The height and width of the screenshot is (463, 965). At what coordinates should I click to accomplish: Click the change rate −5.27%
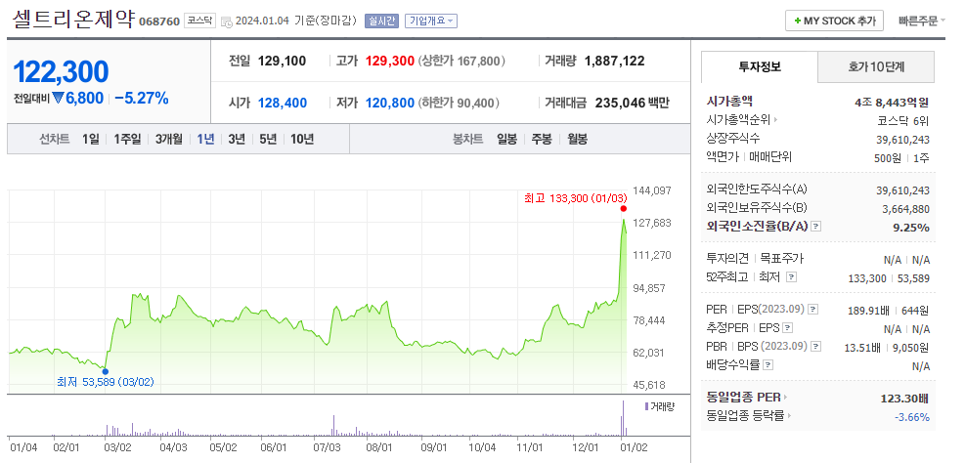tap(142, 98)
